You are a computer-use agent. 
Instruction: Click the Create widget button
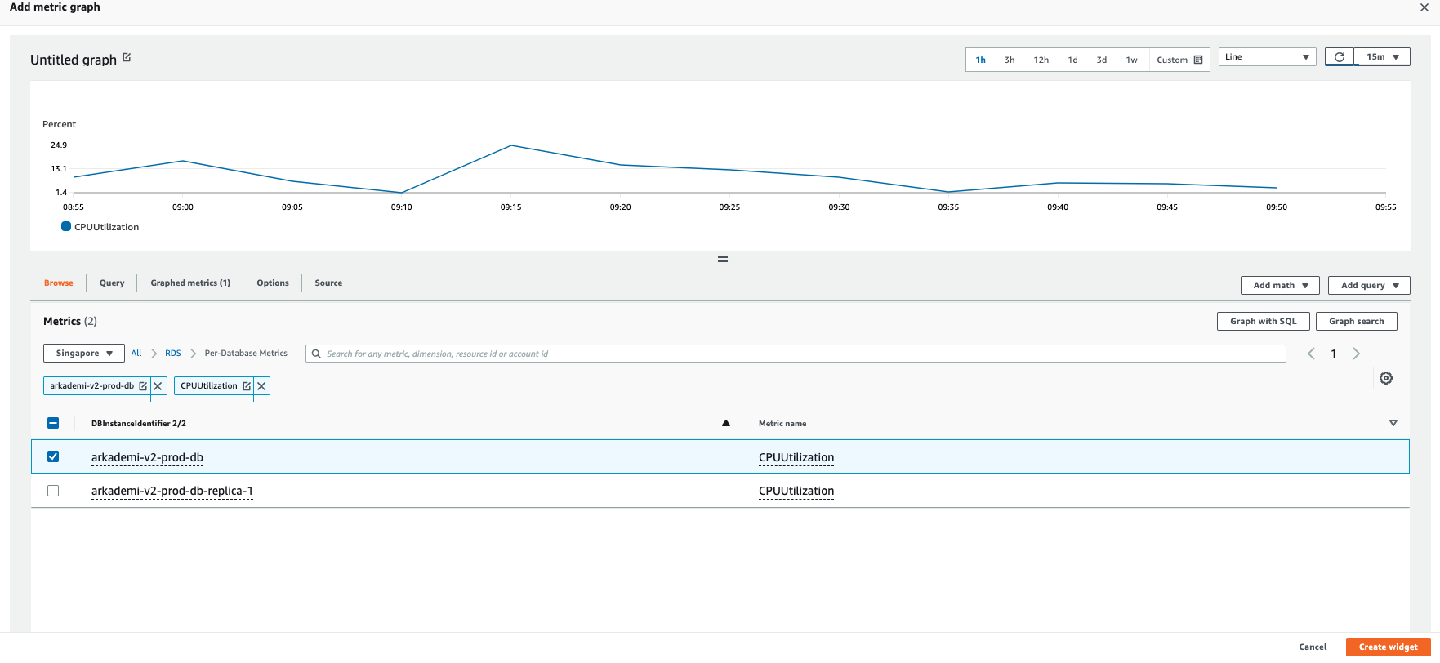tap(1388, 647)
